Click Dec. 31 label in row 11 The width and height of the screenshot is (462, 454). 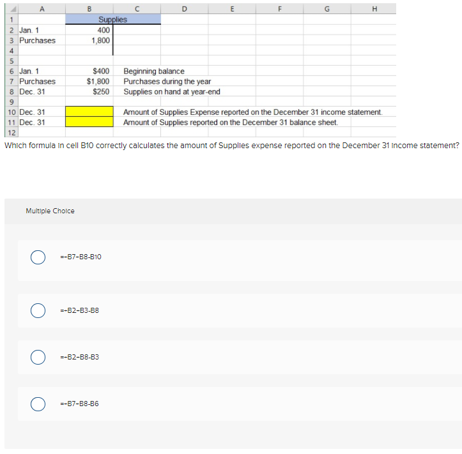coord(32,123)
